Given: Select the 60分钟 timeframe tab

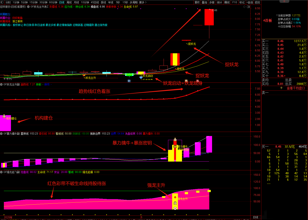Looking at the screenshot, I should (53, 2).
